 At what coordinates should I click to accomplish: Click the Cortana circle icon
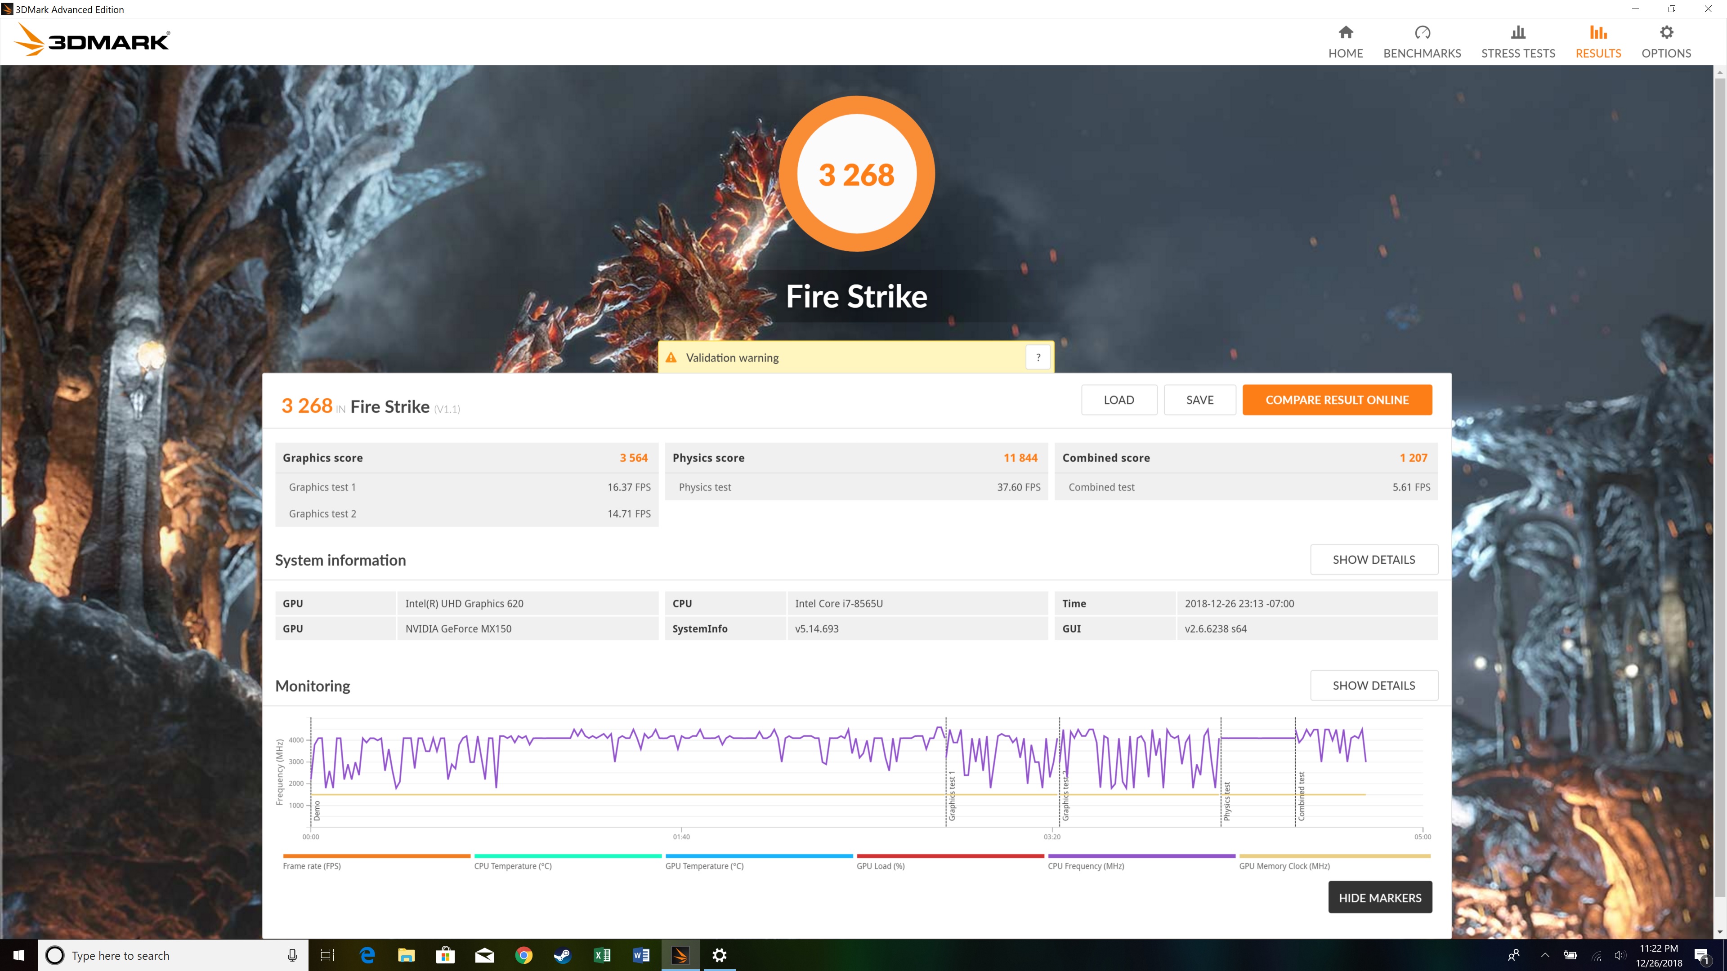tap(55, 955)
